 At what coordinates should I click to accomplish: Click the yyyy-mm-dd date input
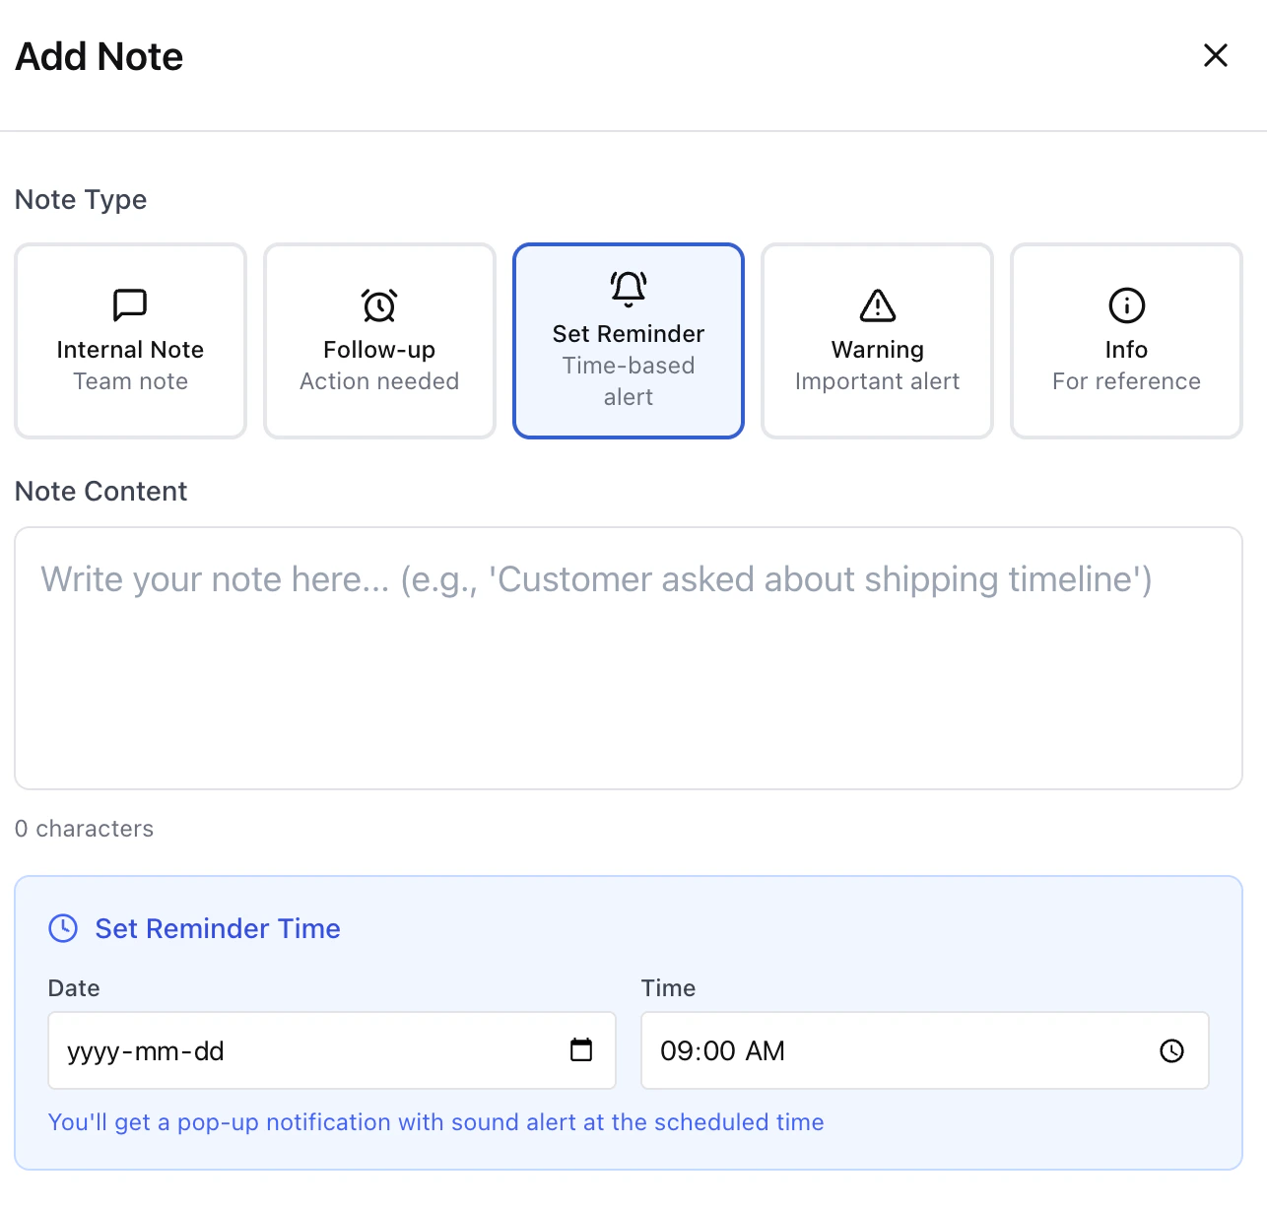[296, 1050]
